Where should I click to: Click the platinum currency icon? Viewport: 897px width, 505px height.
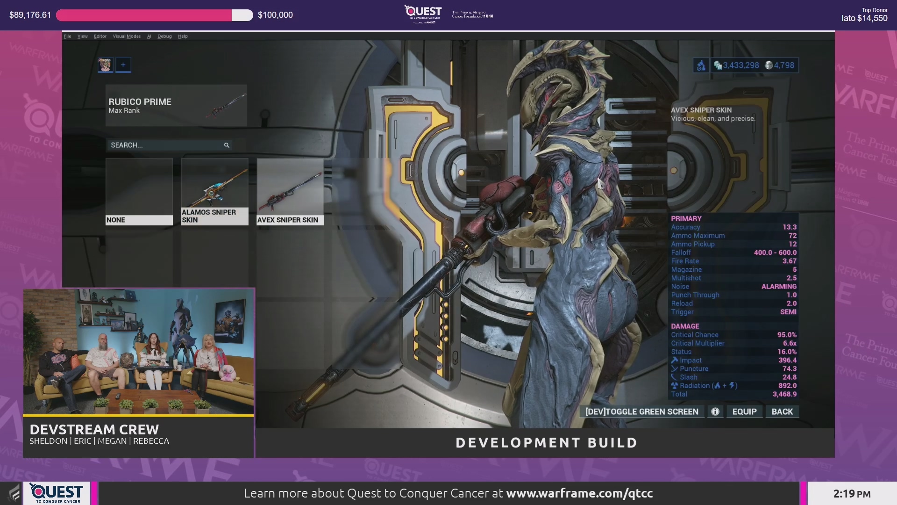pos(769,65)
